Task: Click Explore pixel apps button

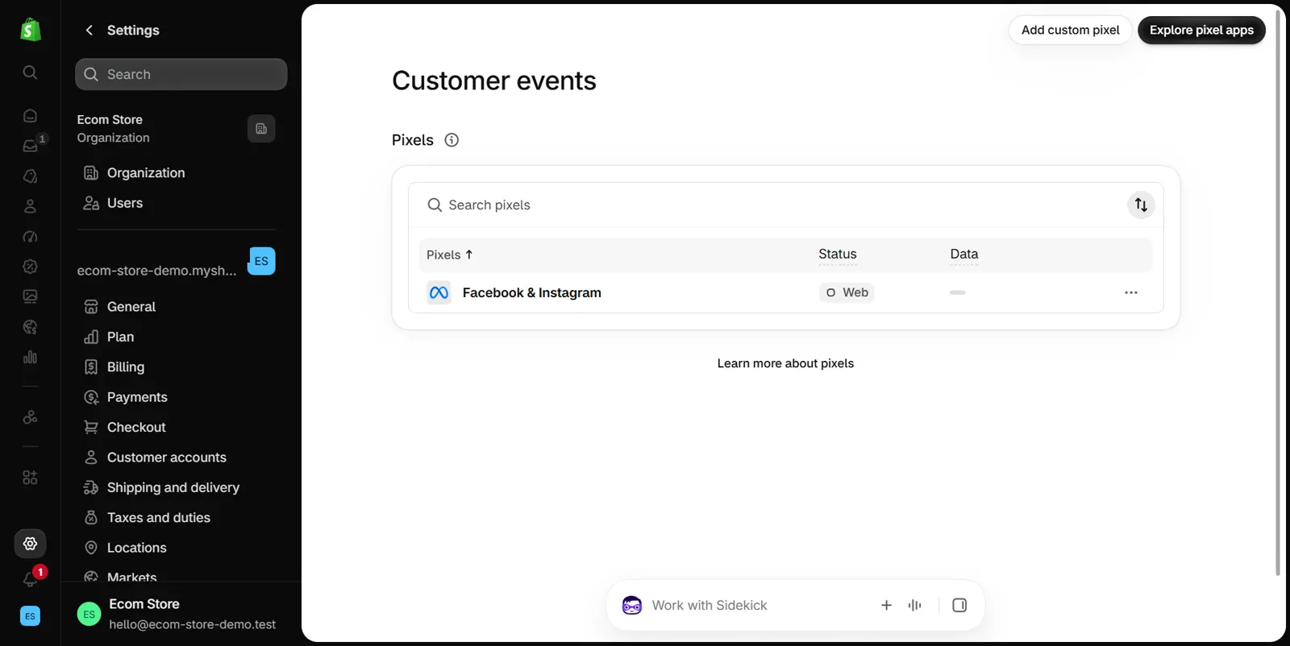Action: click(1201, 30)
